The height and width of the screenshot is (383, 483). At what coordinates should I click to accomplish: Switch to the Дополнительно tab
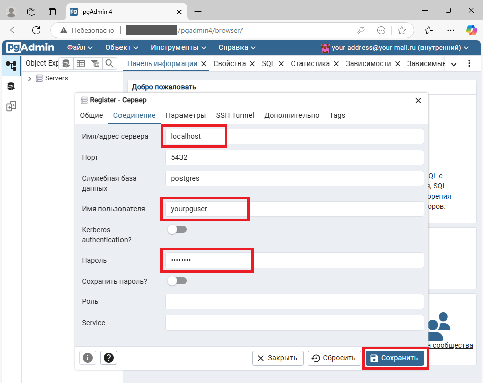292,115
